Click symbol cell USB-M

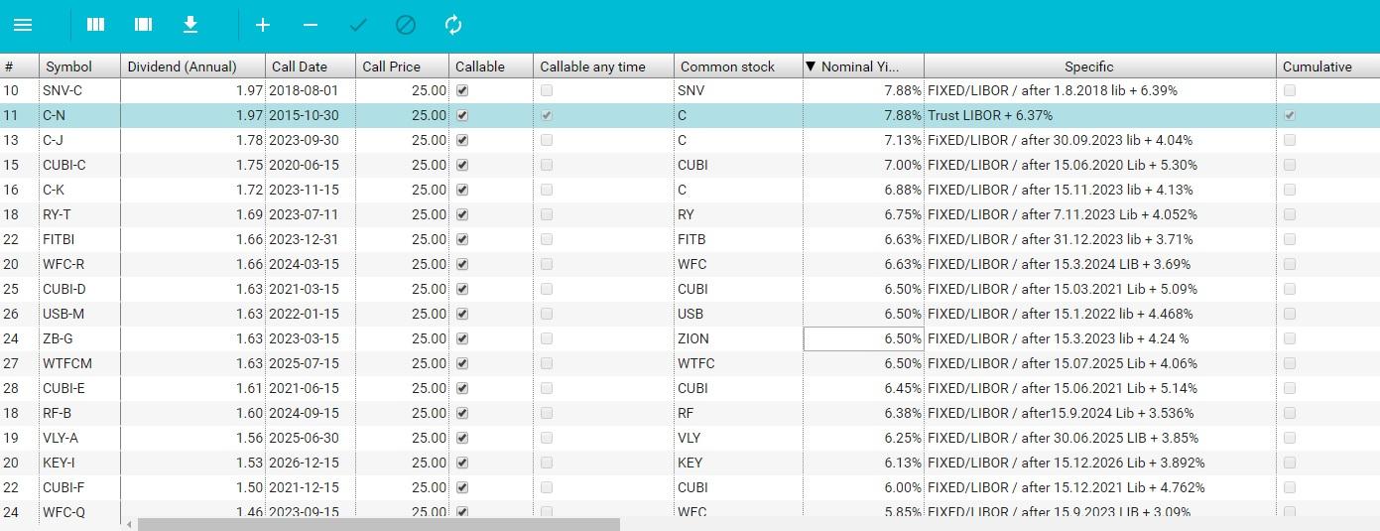(x=80, y=314)
